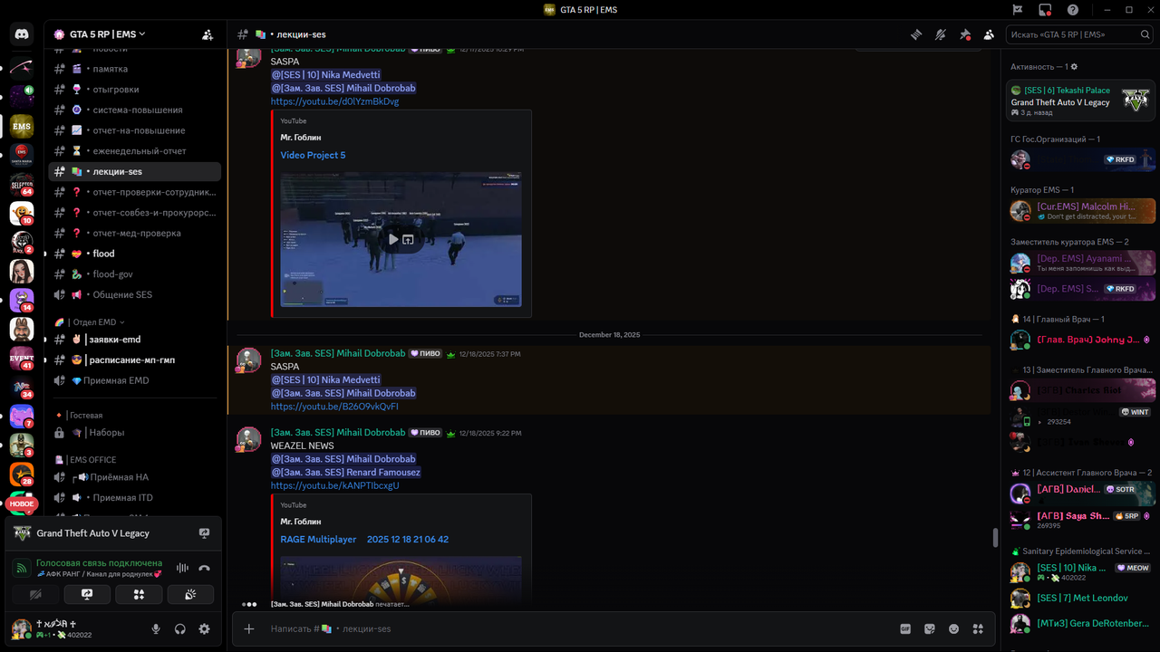Click the @[Зам. Зав. SES] Renard Famousez mention
The height and width of the screenshot is (652, 1160).
(x=345, y=472)
